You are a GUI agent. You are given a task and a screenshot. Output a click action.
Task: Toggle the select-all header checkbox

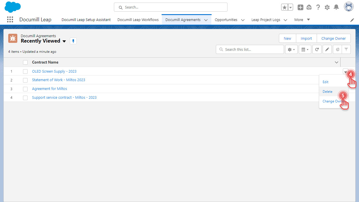pyautogui.click(x=25, y=62)
